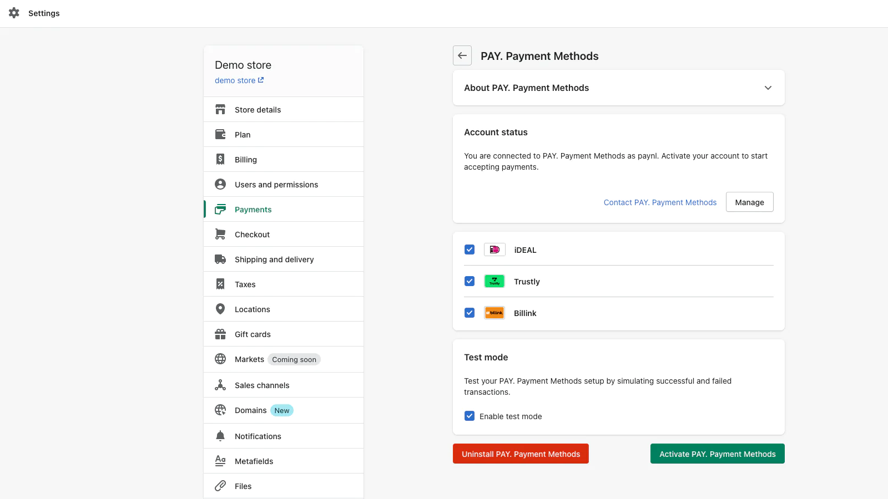Image resolution: width=888 pixels, height=499 pixels.
Task: Open Locations settings
Action: (x=284, y=309)
